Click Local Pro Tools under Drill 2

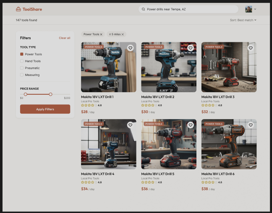coord(150,101)
